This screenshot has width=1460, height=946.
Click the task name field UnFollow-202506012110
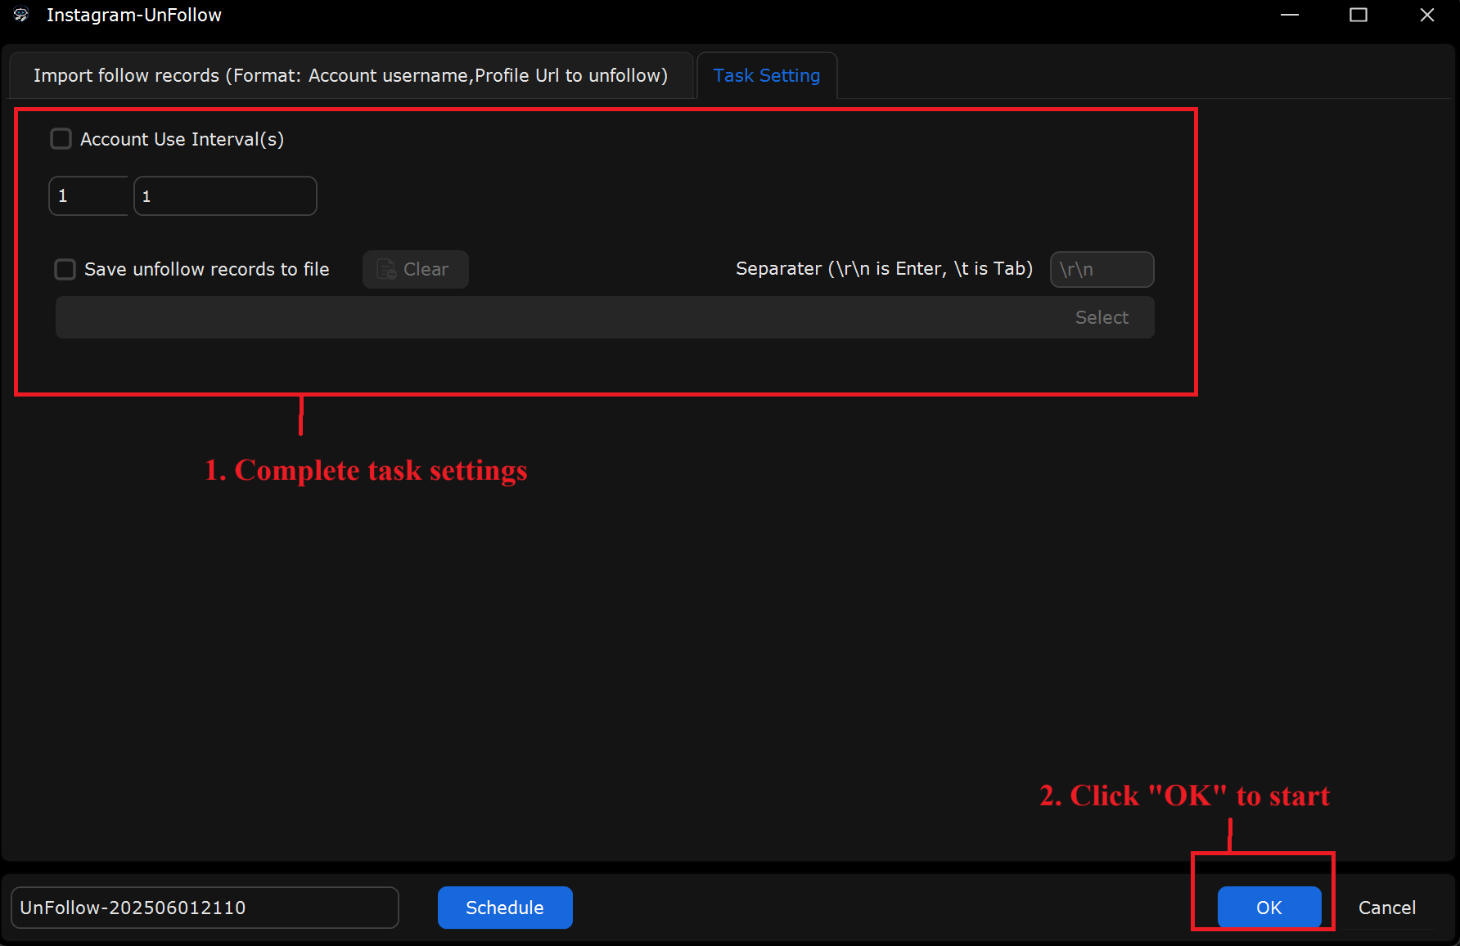(205, 908)
